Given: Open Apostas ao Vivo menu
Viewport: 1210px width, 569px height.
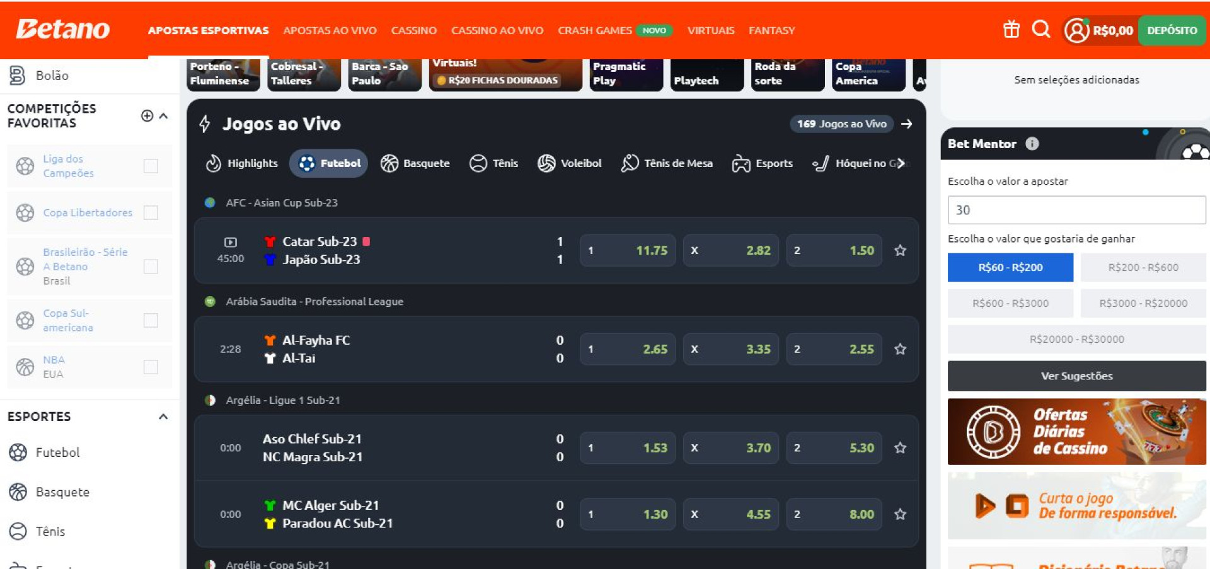Looking at the screenshot, I should [x=330, y=30].
